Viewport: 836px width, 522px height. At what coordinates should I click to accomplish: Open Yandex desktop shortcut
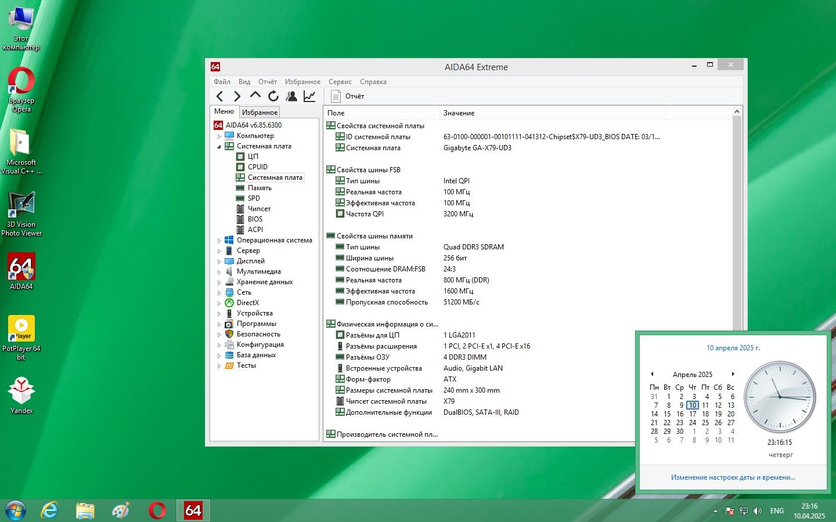pos(21,396)
